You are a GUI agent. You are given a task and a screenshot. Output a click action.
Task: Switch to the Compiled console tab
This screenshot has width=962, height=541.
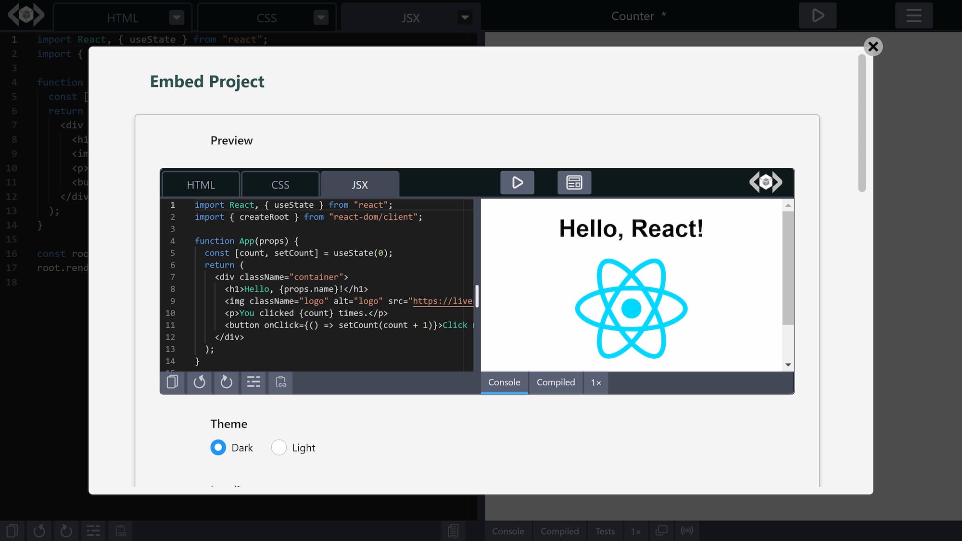click(x=556, y=382)
